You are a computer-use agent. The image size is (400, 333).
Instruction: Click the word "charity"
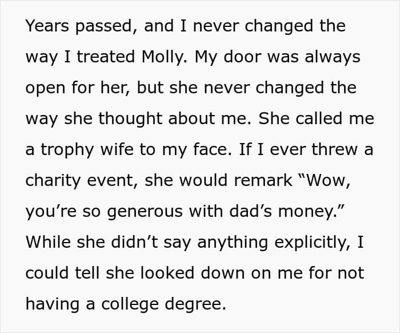pos(53,181)
